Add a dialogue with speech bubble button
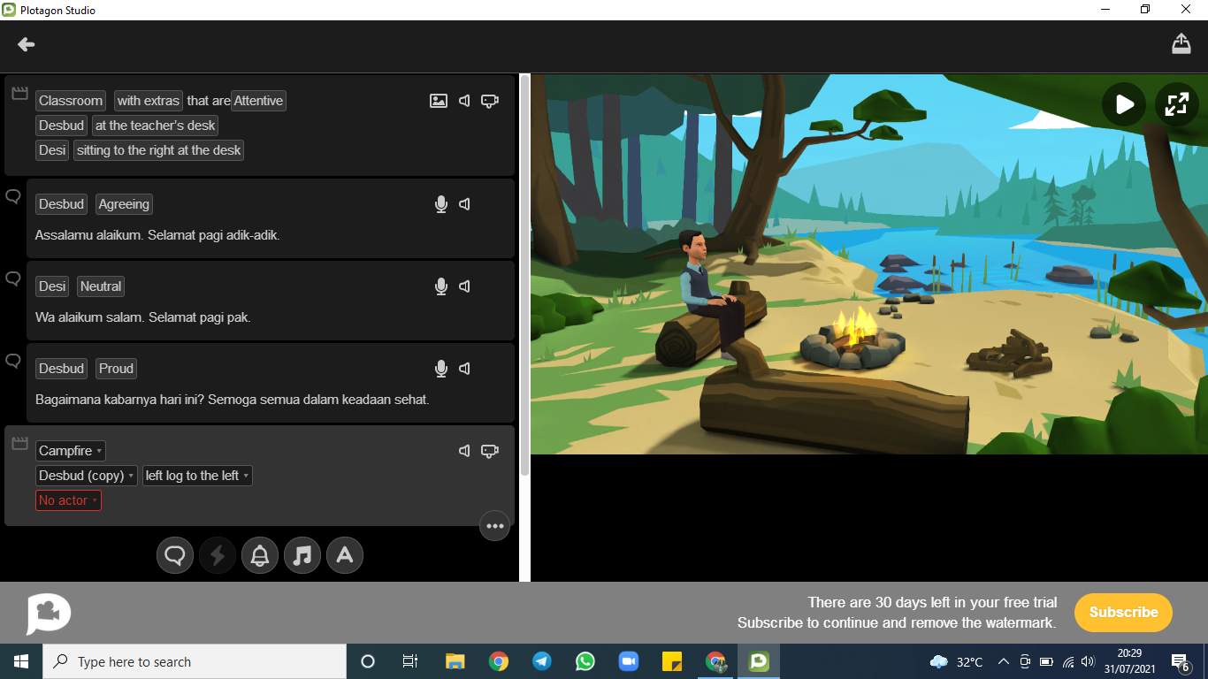 click(x=175, y=556)
